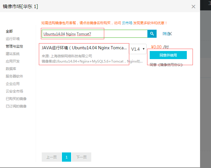Click the search input field

click(x=95, y=34)
